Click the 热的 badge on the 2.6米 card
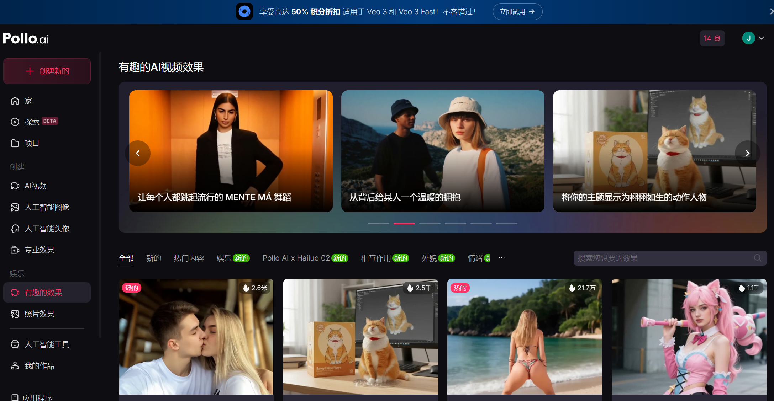Image resolution: width=774 pixels, height=401 pixels. pos(132,288)
